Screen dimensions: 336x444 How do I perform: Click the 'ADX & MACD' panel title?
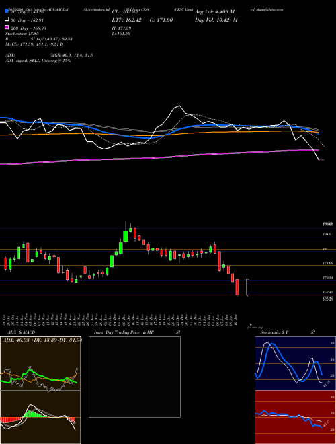pos(22,332)
